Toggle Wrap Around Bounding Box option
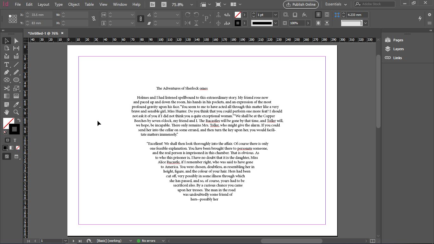 pos(327,15)
